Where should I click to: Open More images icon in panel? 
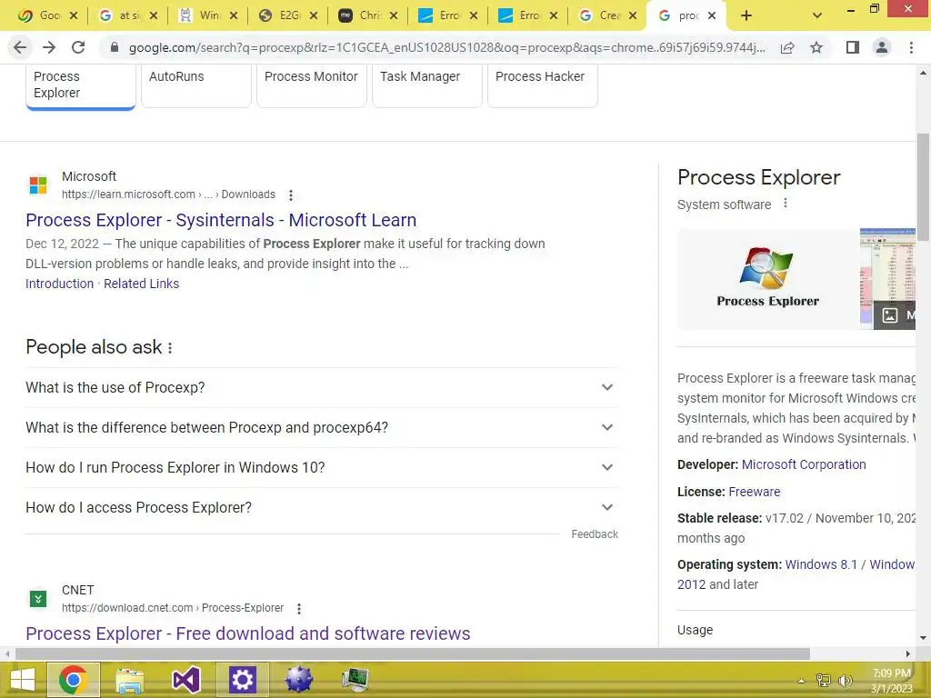[889, 315]
